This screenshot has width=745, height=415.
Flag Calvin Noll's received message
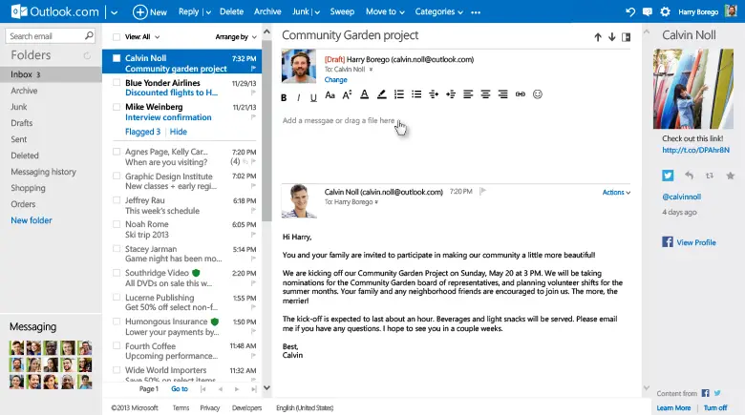[482, 192]
